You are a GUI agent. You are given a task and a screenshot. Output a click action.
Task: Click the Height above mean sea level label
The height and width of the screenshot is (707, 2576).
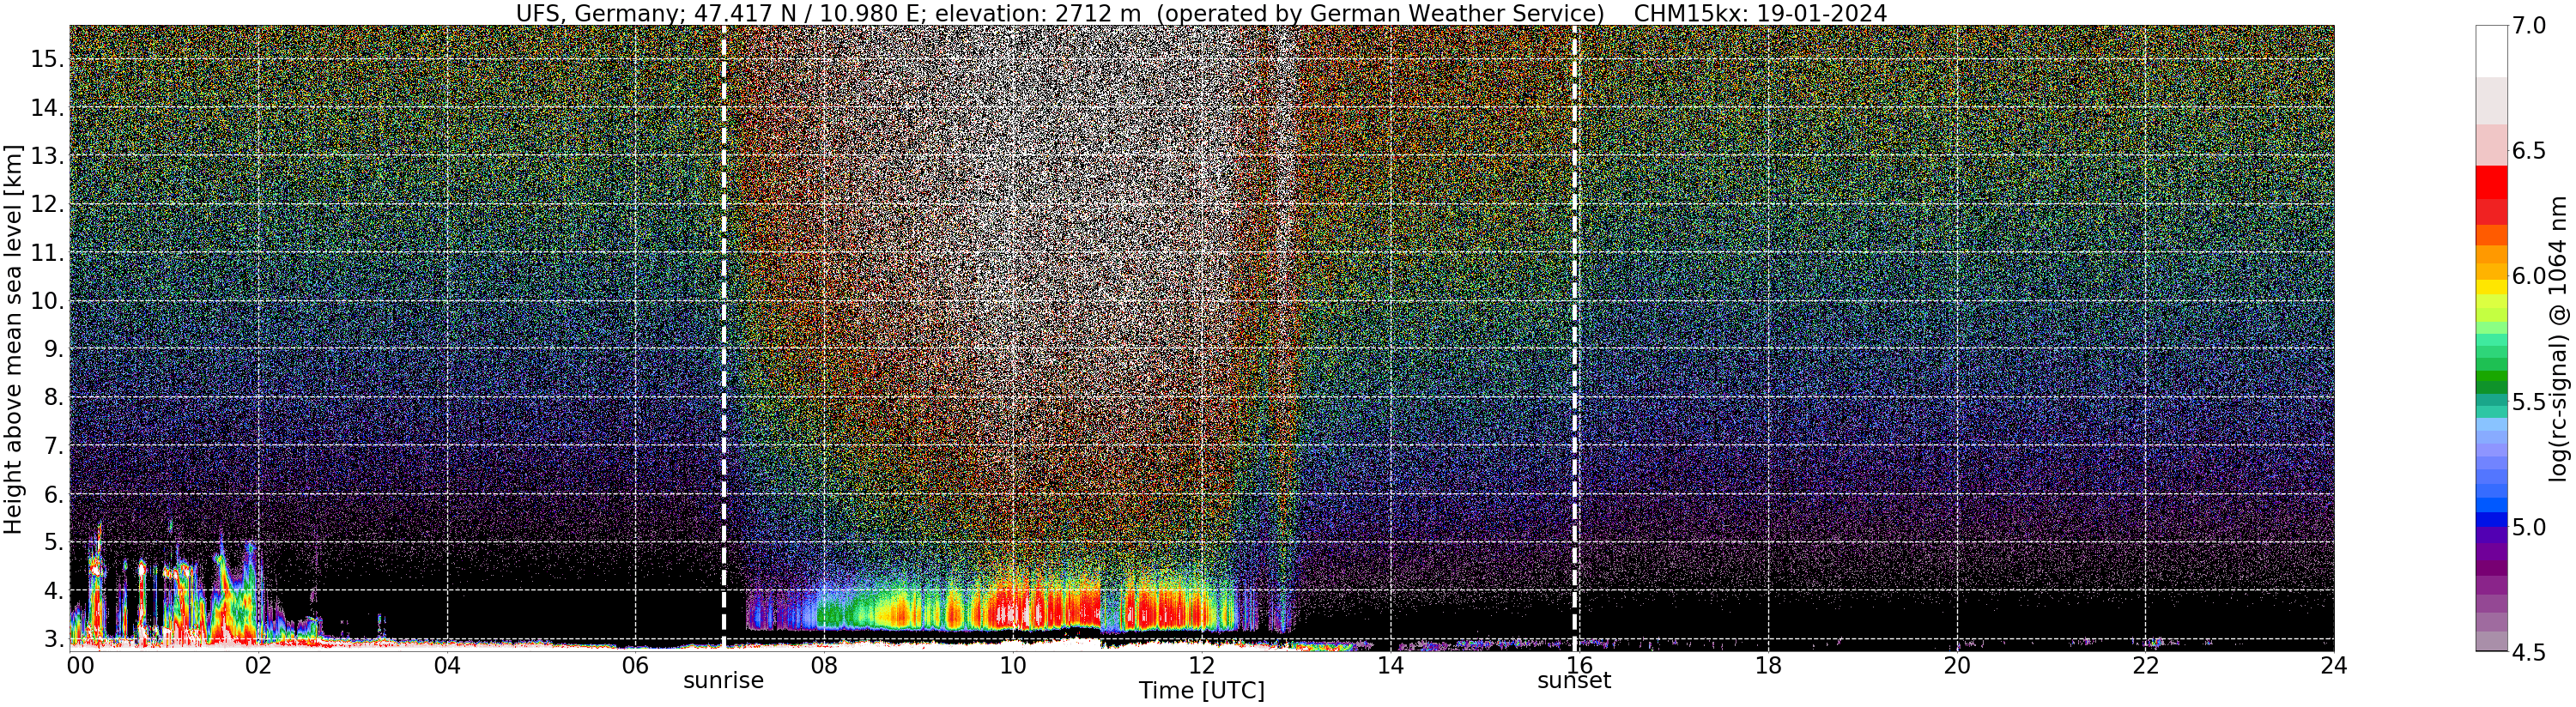coord(13,339)
